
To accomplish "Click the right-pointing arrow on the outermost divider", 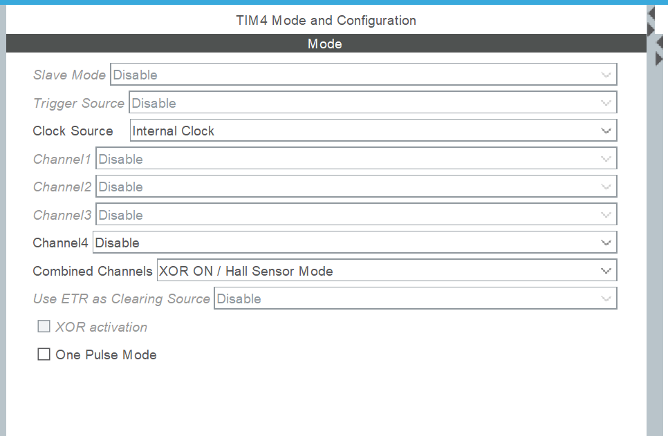I will [x=660, y=59].
